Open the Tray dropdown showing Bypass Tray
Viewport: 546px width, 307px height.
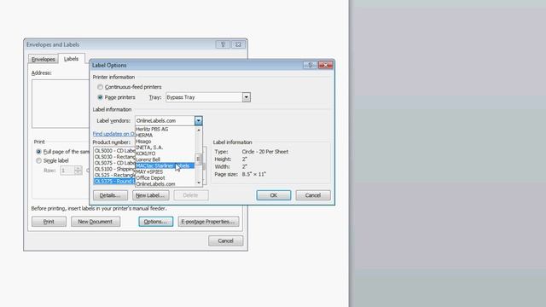(x=247, y=97)
